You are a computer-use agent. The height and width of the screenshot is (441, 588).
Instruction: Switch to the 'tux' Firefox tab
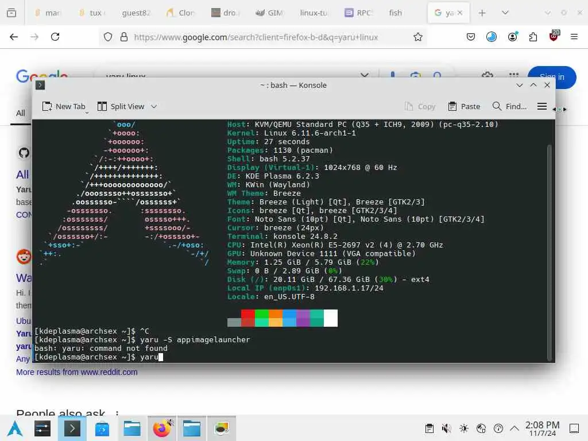tap(92, 13)
